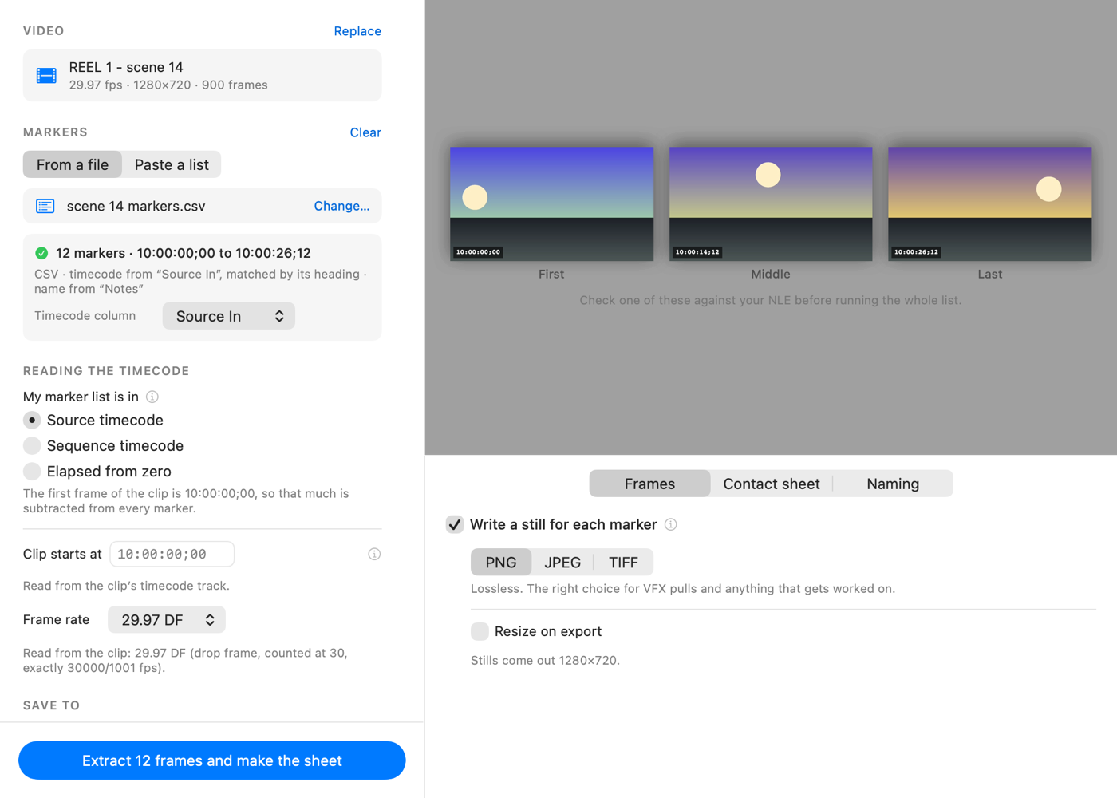Switch to the Contact sheet tab
Screen dimensions: 1117x798
click(x=772, y=484)
